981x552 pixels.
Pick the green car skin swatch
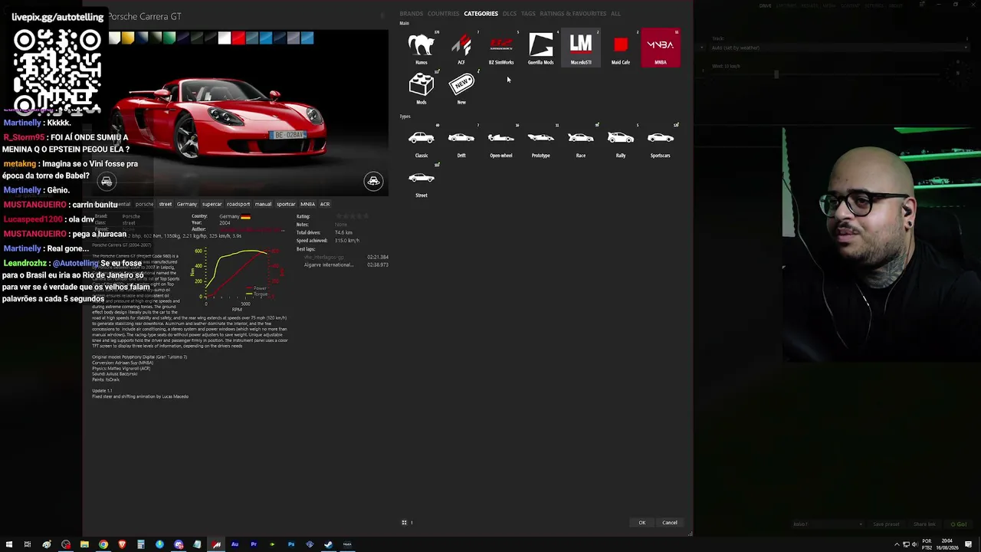[169, 38]
